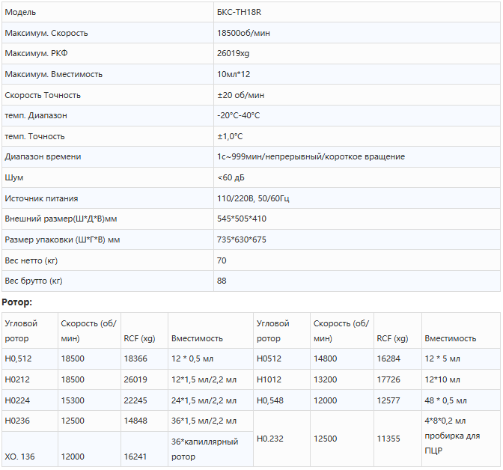Click the 26019xg maximum RCF value
Screen dimensions: 503x470
tap(235, 54)
